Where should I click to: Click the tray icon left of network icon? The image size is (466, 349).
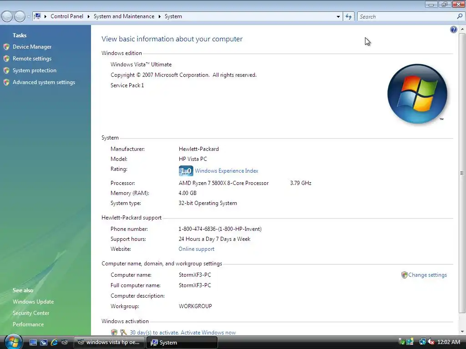(410, 342)
